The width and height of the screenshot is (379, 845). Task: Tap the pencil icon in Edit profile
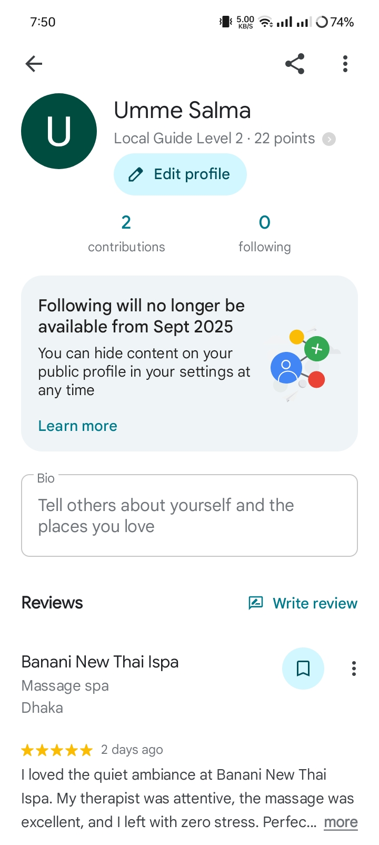pos(136,174)
